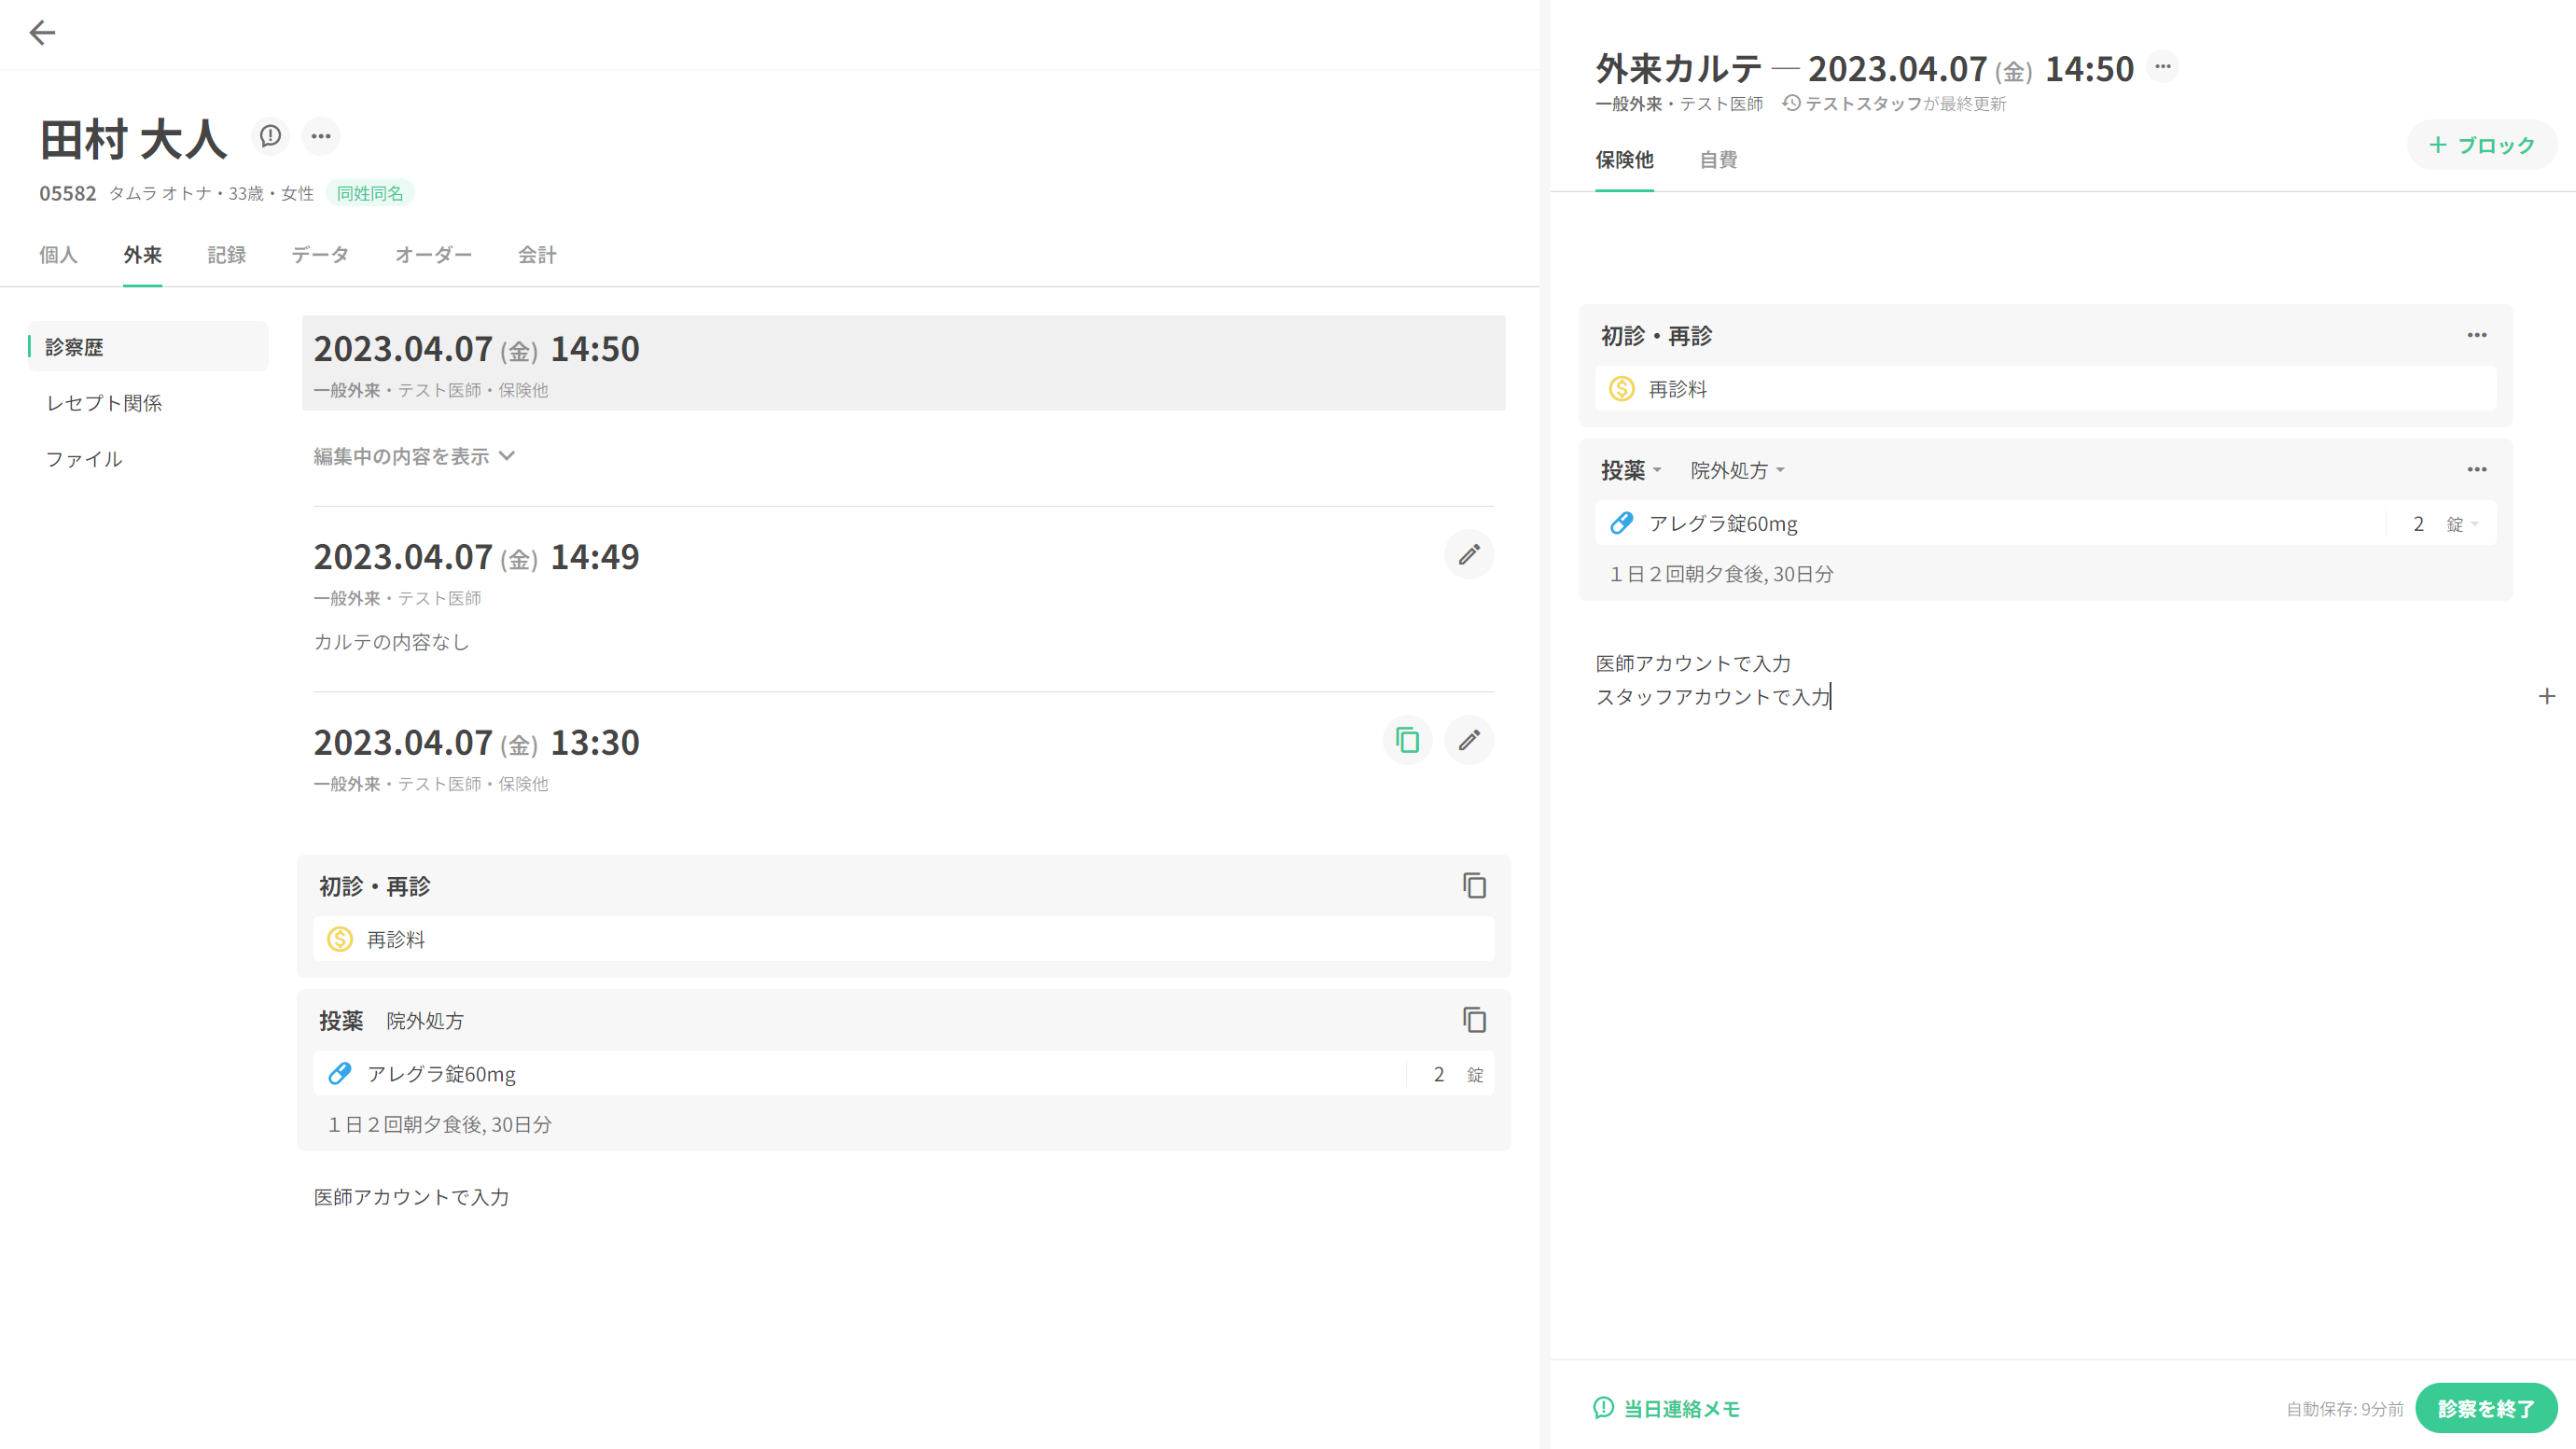Click the plus icon beside the note text
The image size is (2576, 1449).
2546,696
